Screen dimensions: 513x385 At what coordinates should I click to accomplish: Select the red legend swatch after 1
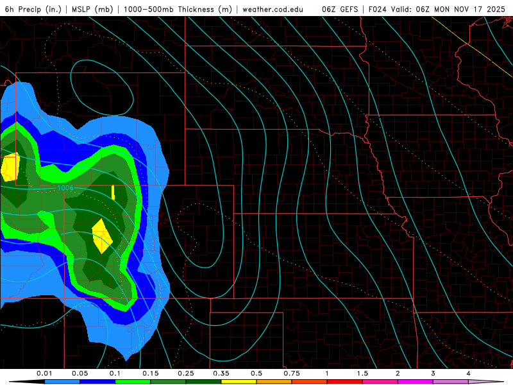(x=345, y=382)
